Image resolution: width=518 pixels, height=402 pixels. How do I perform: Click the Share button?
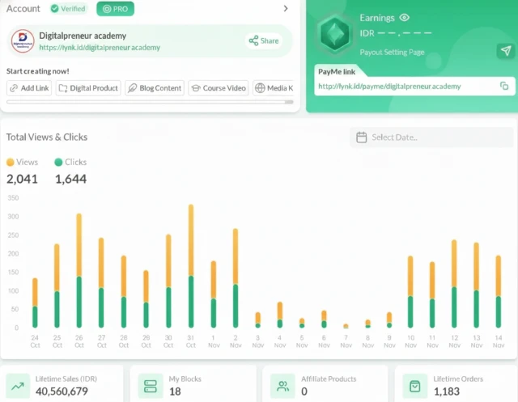pos(264,41)
